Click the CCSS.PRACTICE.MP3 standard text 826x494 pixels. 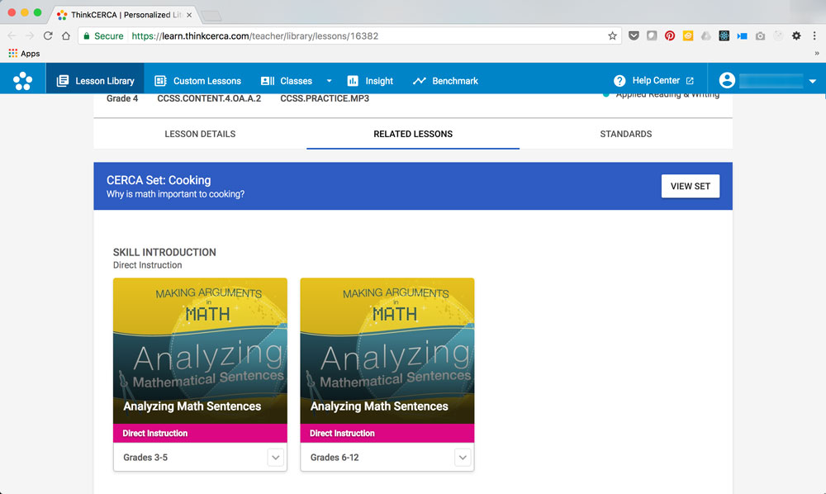coord(325,98)
